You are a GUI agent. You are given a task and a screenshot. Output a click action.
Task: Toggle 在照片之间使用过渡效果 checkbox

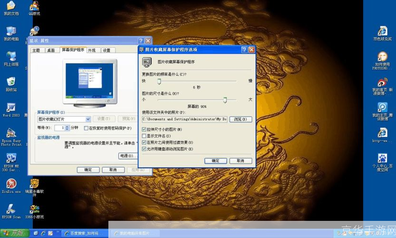click(x=144, y=142)
